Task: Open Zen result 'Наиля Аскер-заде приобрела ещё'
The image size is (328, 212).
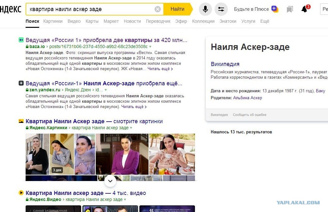Action: click(104, 83)
